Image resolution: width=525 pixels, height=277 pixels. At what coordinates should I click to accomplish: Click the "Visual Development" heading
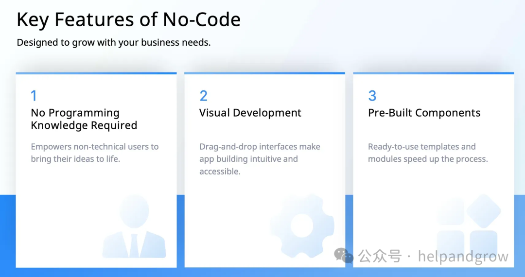coord(250,113)
